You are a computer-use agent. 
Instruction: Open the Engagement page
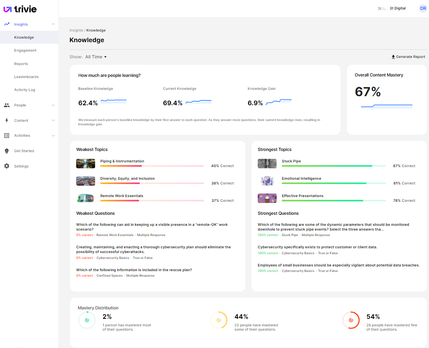pos(25,50)
